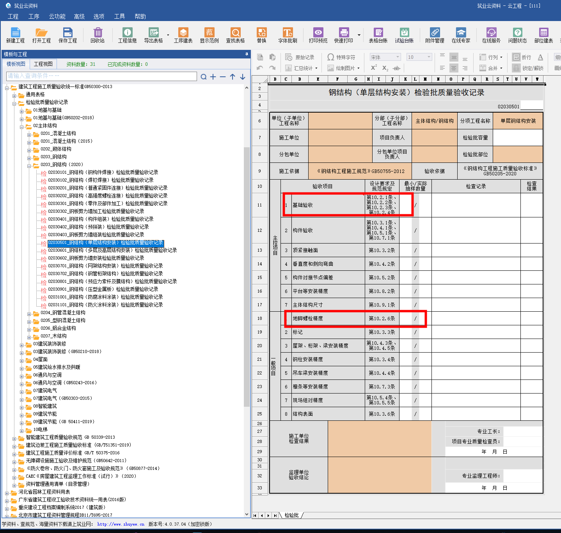Click the 请输入查询条件 search field

point(101,76)
